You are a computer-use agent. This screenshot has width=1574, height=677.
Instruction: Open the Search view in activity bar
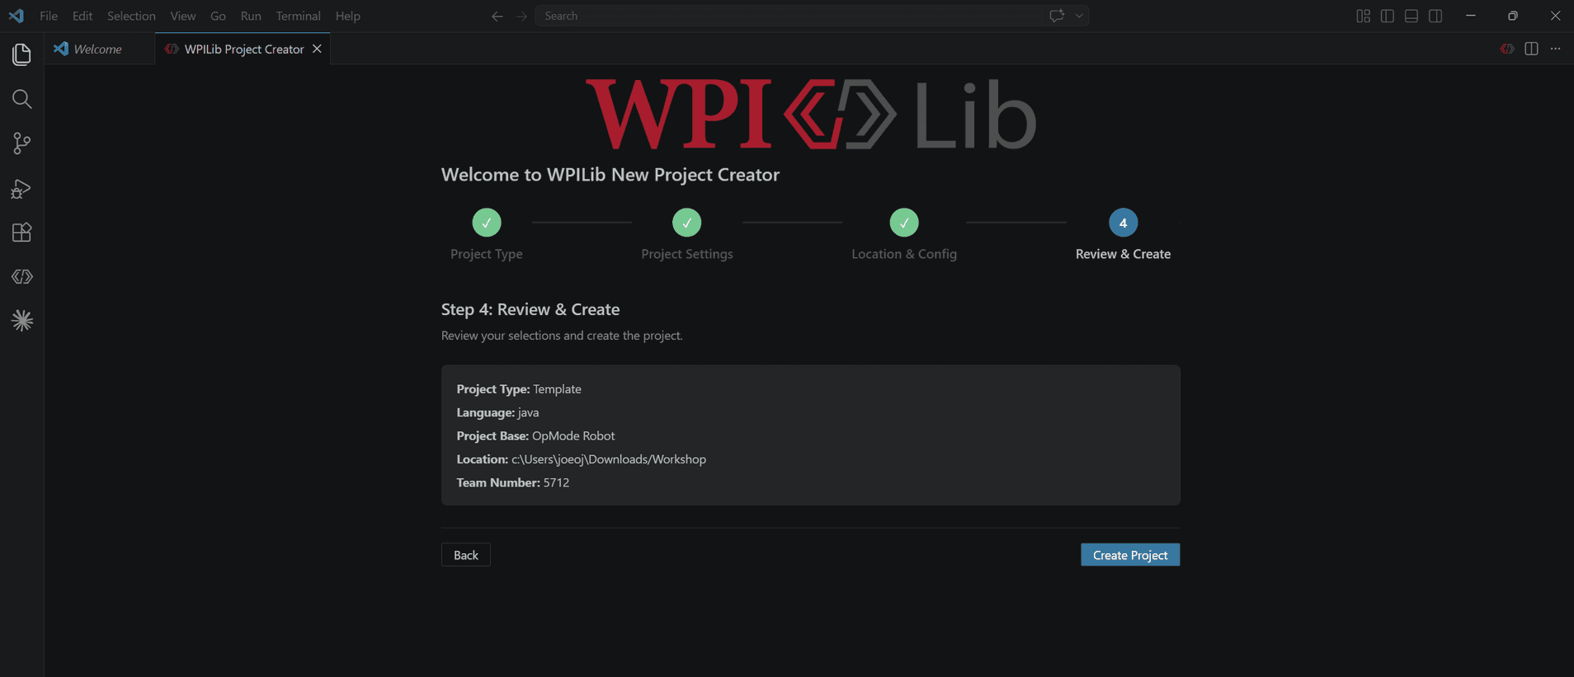tap(22, 100)
